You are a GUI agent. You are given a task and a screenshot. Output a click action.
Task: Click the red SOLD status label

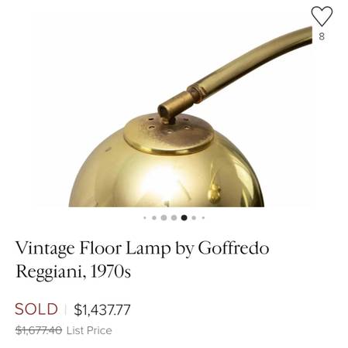(36, 309)
